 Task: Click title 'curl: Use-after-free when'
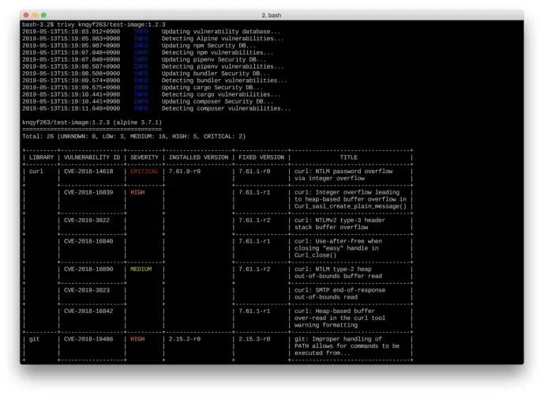(x=338, y=241)
